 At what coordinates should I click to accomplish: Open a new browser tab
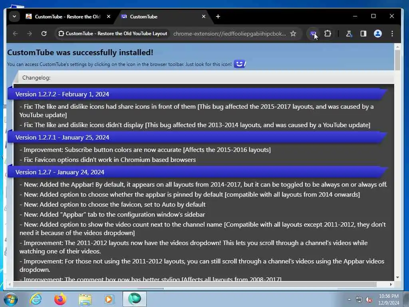(218, 16)
